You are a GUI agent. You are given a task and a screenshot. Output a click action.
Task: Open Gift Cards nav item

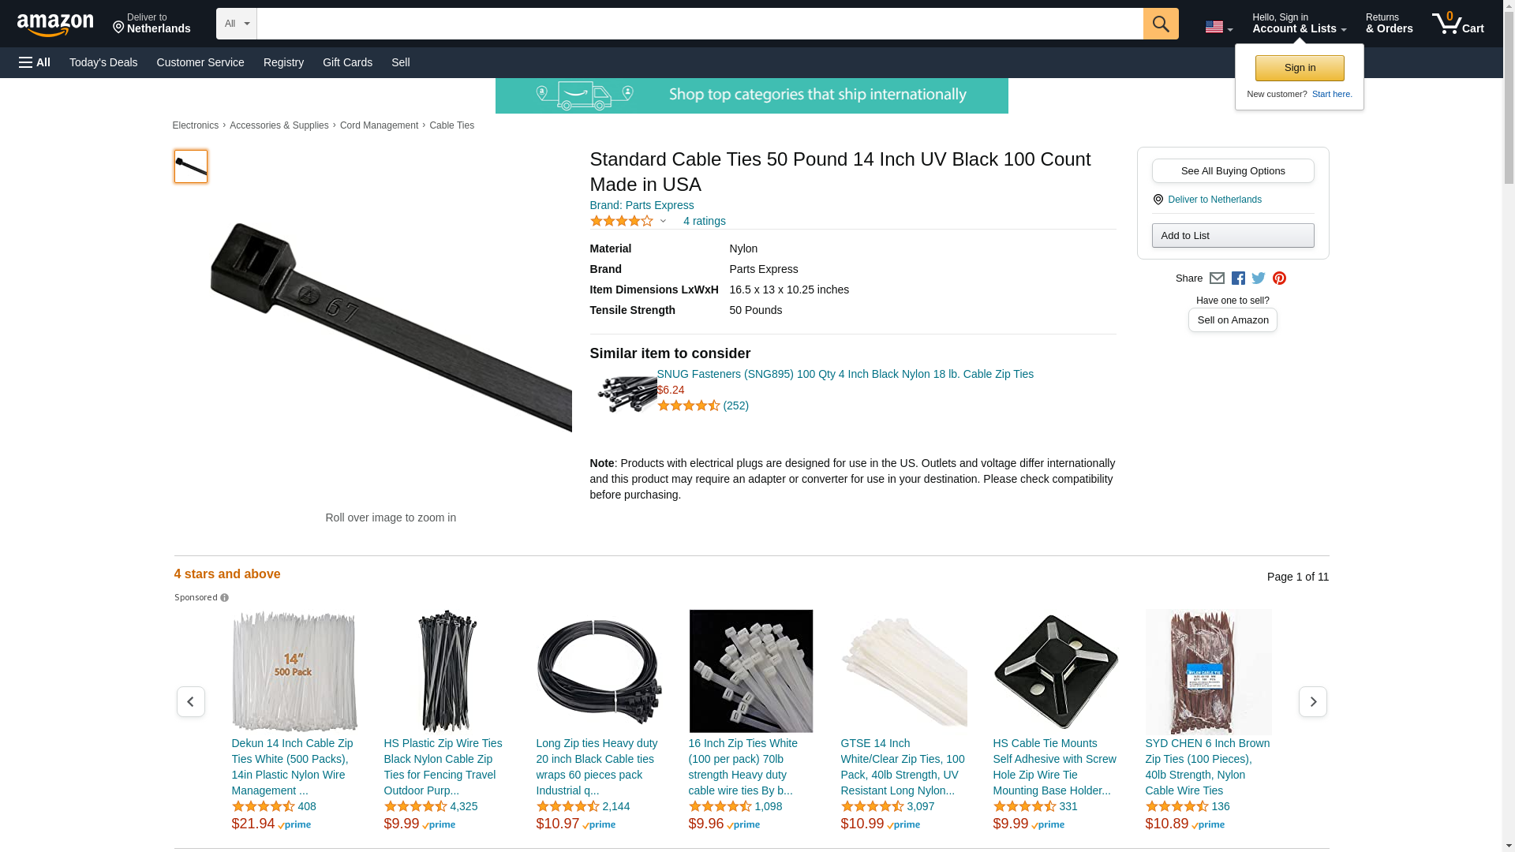(347, 62)
